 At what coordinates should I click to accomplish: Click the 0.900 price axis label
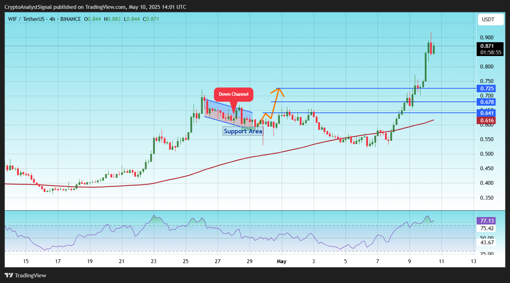tap(487, 37)
